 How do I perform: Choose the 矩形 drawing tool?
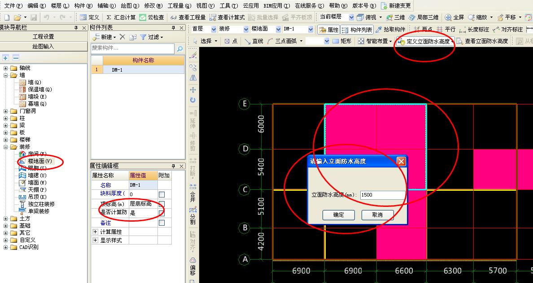pos(342,41)
